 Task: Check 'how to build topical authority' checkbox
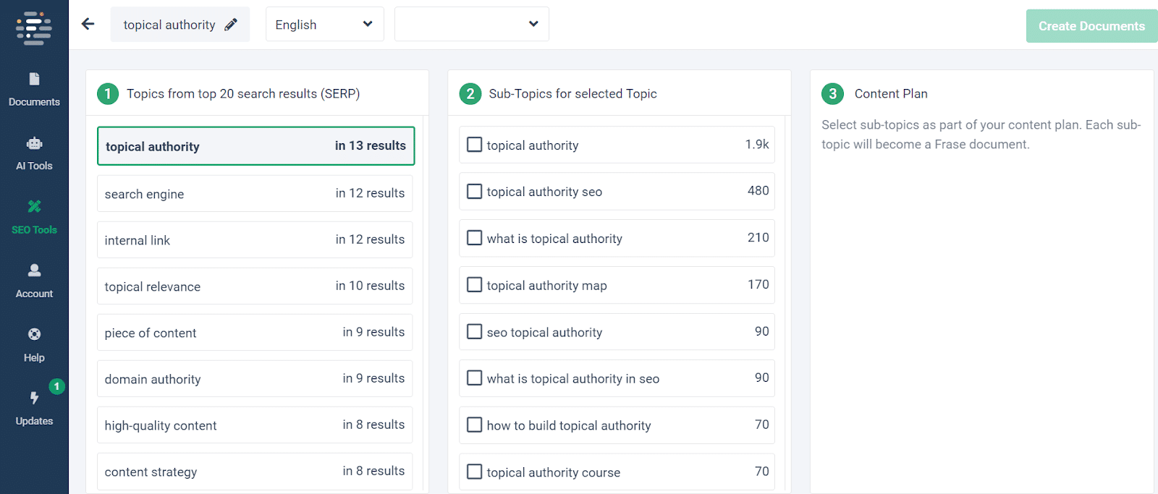475,425
